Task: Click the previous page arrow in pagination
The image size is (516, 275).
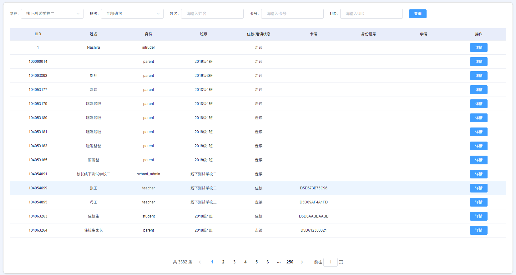Action: point(200,262)
